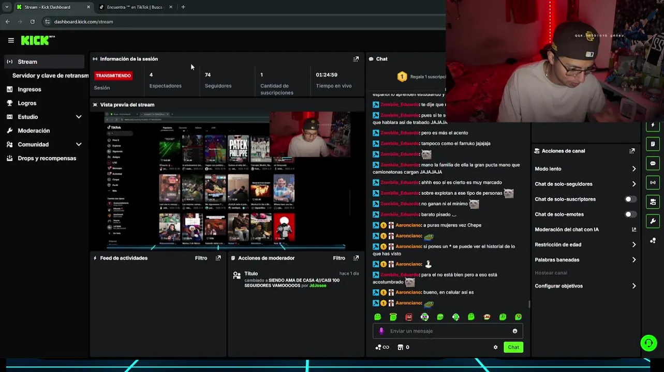This screenshot has height=372, width=664.
Task: Click the chat scrollbar
Action: pos(528,305)
